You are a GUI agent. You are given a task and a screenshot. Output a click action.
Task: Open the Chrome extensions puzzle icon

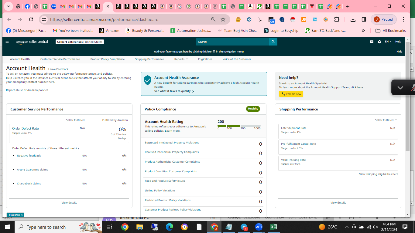[x=337, y=19]
